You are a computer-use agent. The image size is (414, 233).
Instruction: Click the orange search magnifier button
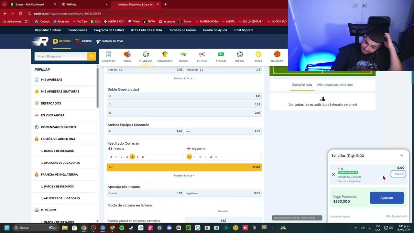pyautogui.click(x=92, y=56)
